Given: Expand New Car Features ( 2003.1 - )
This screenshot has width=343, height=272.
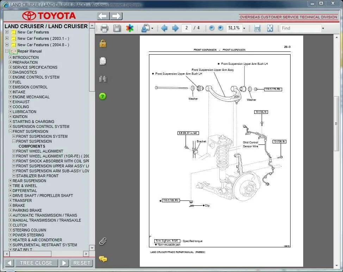Looking at the screenshot, I should (x=7, y=38).
